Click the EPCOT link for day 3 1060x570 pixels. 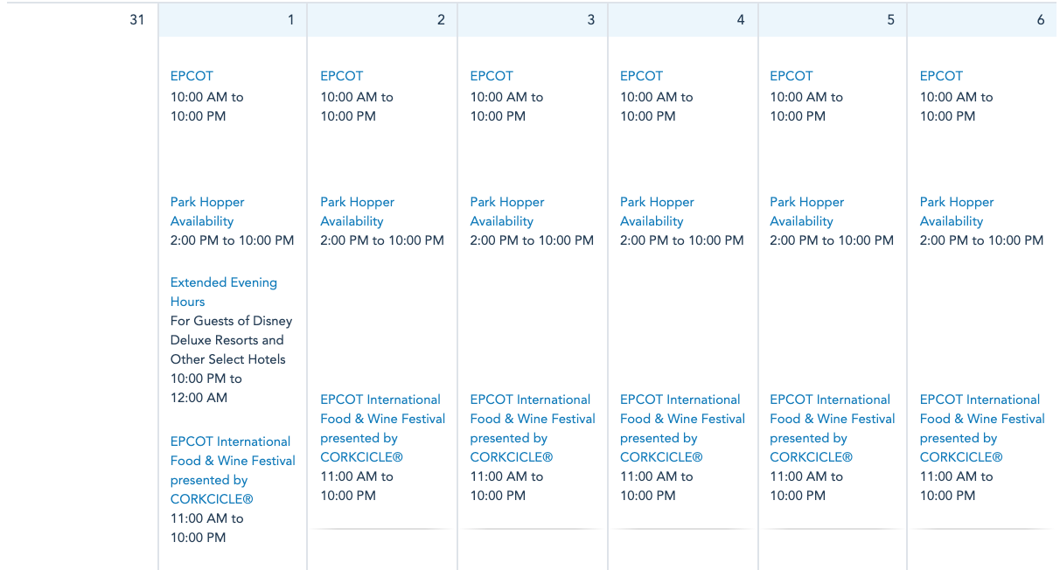[x=492, y=76]
